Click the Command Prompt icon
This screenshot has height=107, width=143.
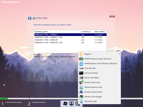(81, 73)
